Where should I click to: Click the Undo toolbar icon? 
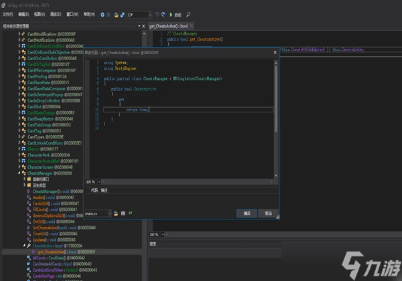pos(157,15)
